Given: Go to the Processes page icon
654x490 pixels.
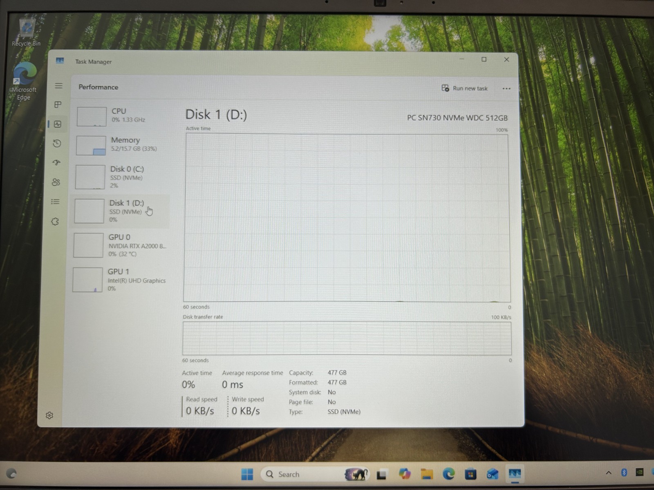Looking at the screenshot, I should click(x=58, y=105).
